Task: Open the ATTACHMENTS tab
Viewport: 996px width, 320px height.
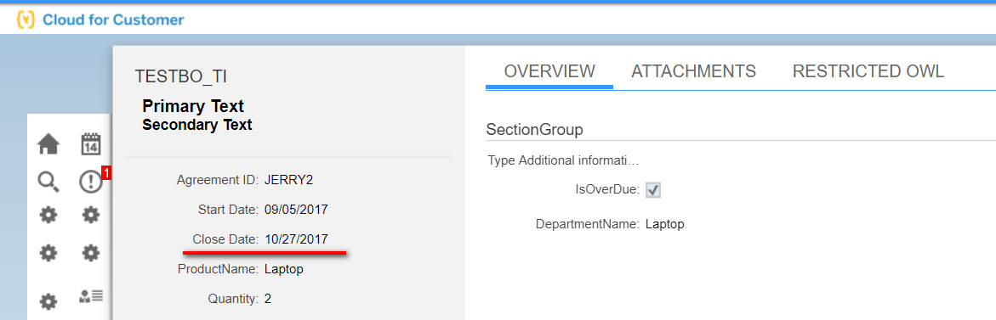Action: tap(694, 71)
